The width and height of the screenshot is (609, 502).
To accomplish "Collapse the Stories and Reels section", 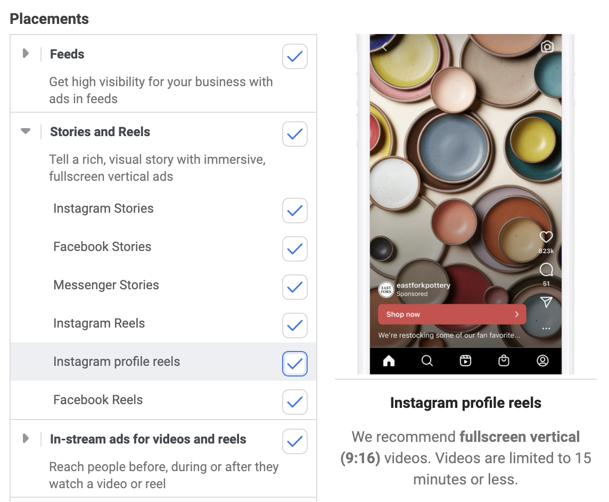I will [x=26, y=131].
